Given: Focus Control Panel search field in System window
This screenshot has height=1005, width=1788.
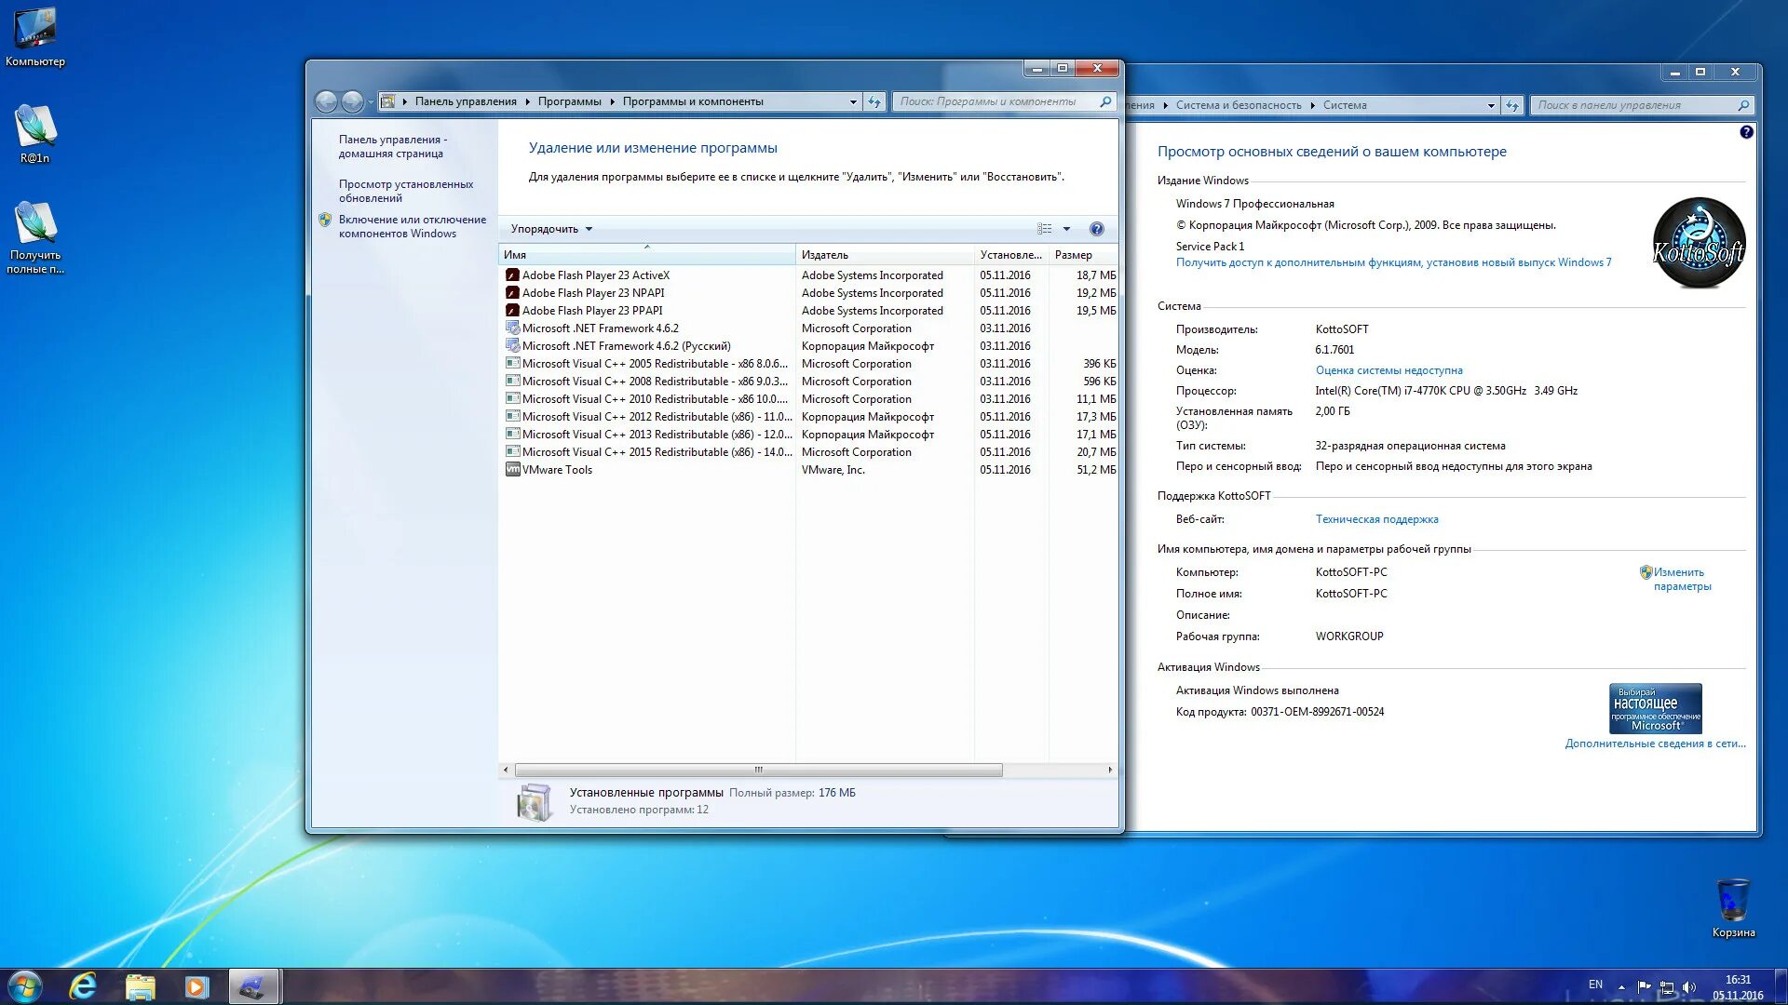Looking at the screenshot, I should click(x=1633, y=105).
